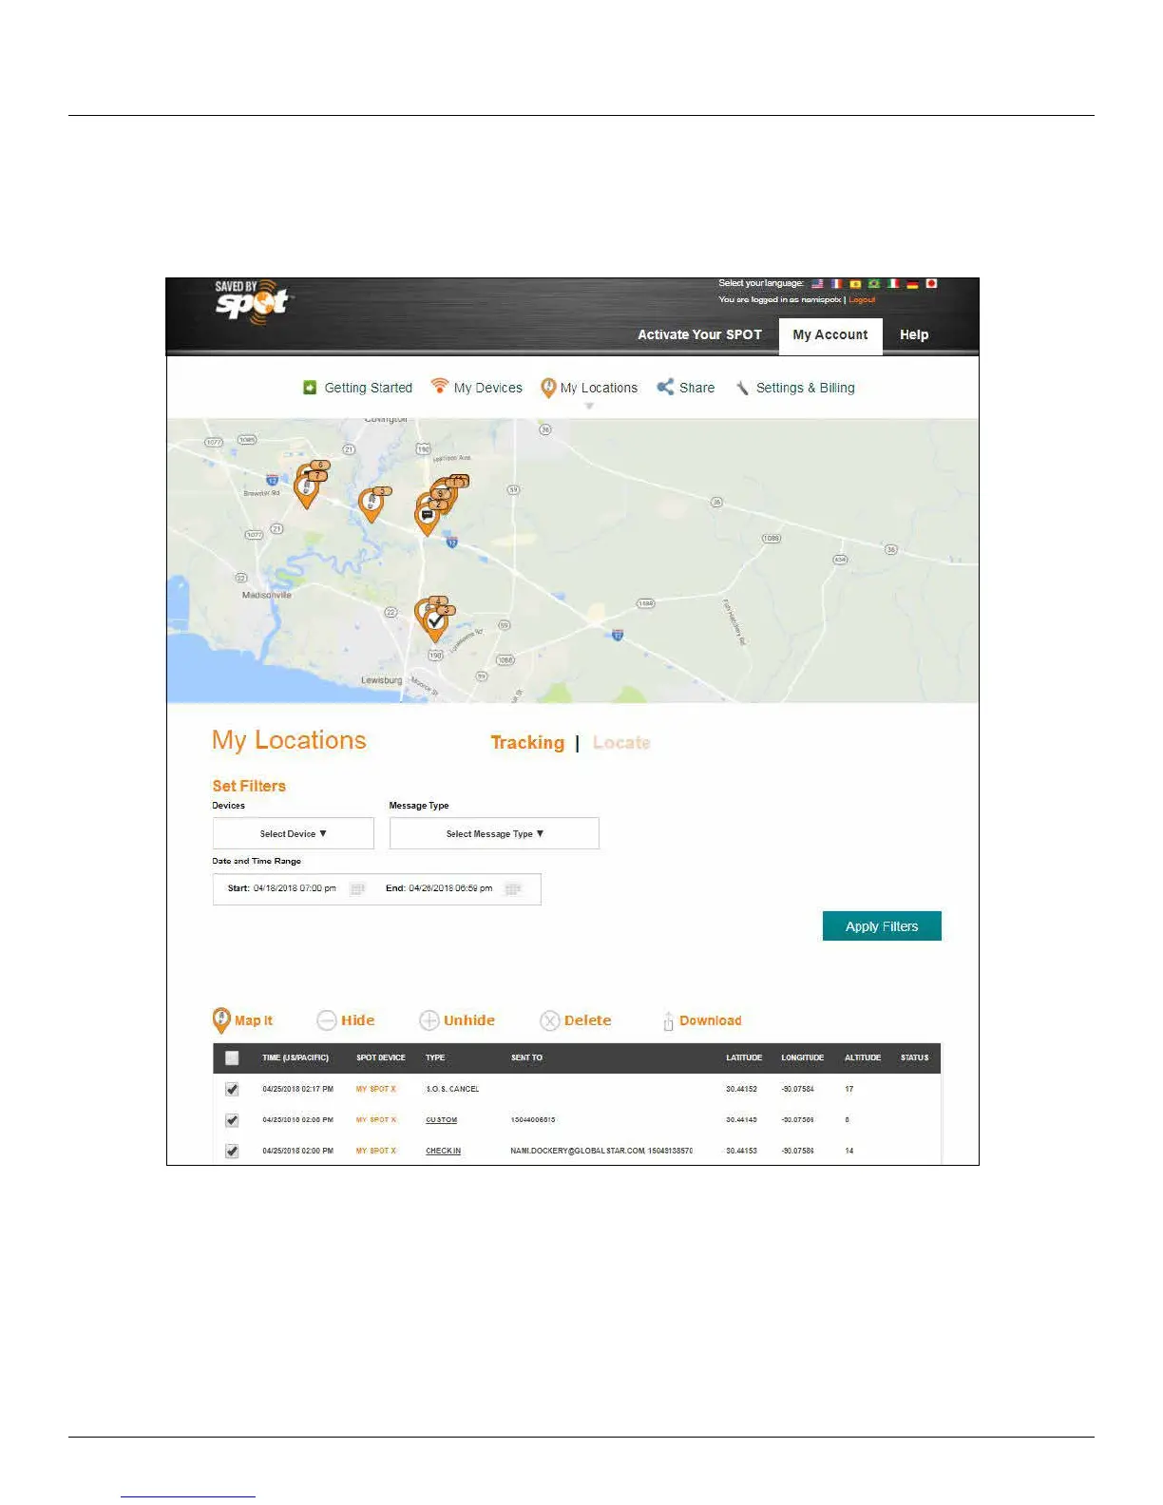The width and height of the screenshot is (1163, 1505).
Task: Click the CHECK IN message type link
Action: pyautogui.click(x=444, y=1151)
